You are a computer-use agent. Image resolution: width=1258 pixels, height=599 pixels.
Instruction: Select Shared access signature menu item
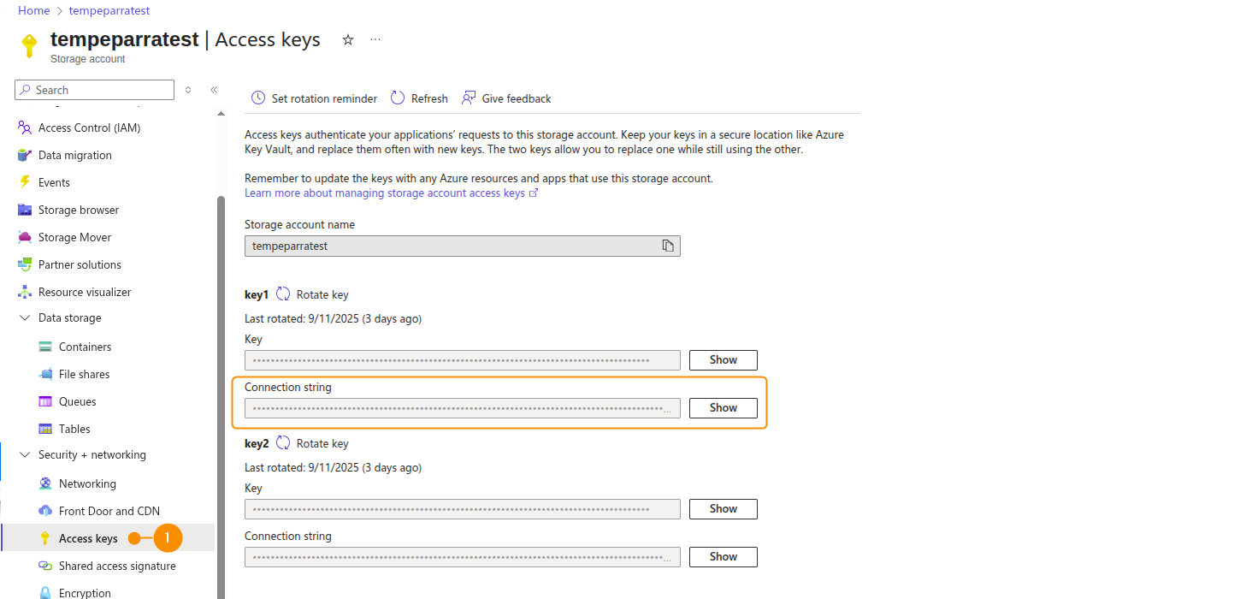(117, 566)
